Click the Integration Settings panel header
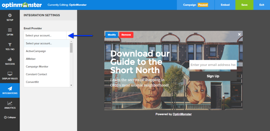The height and width of the screenshot is (131, 270). pos(49,15)
